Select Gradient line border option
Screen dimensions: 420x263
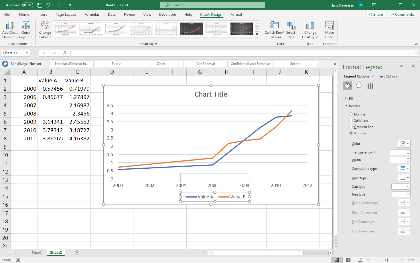(x=351, y=127)
